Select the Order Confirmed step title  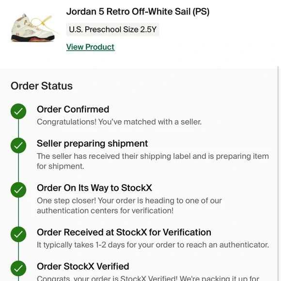tap(73, 109)
